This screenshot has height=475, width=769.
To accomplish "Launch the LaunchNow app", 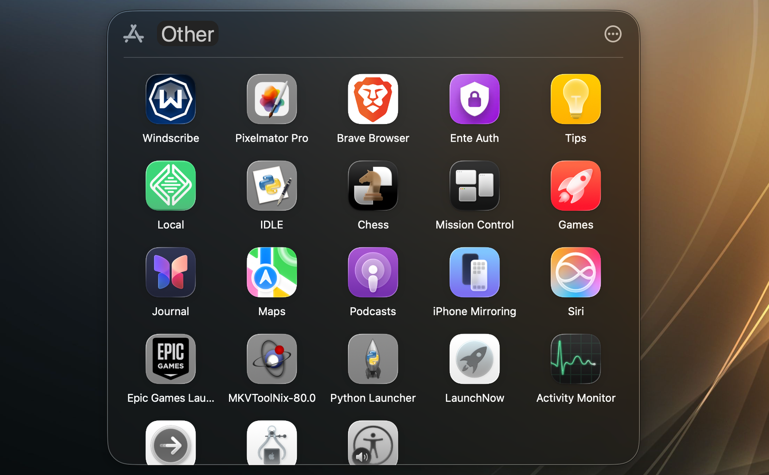I will (474, 359).
